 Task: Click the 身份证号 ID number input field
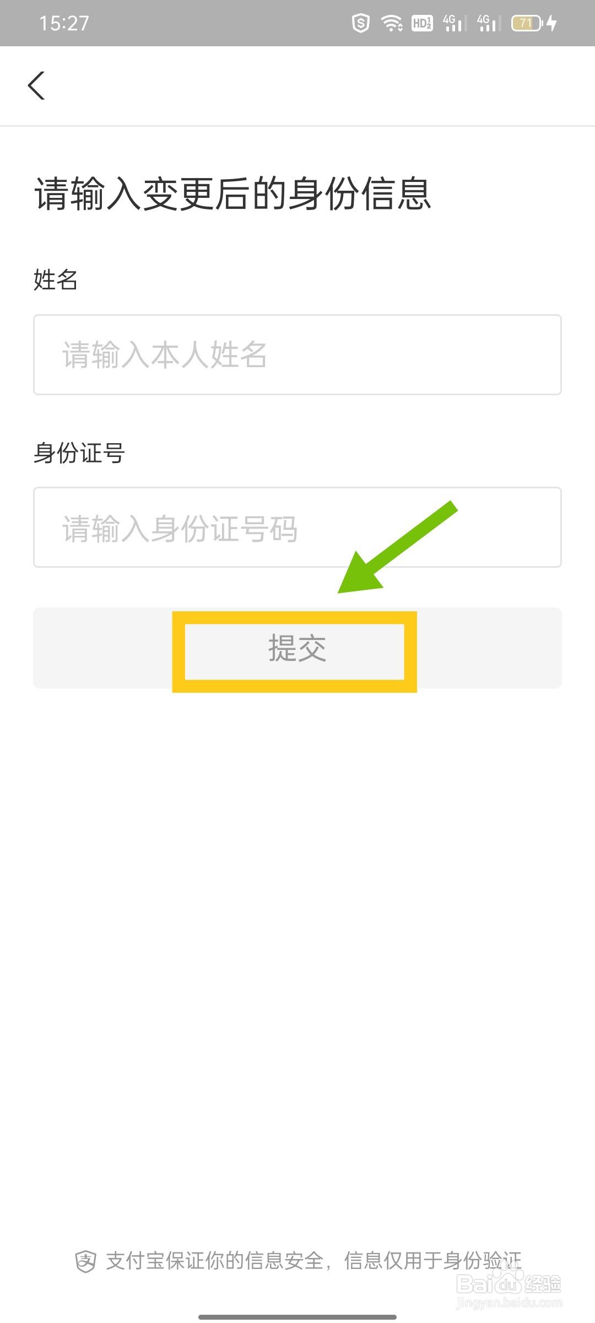point(297,527)
